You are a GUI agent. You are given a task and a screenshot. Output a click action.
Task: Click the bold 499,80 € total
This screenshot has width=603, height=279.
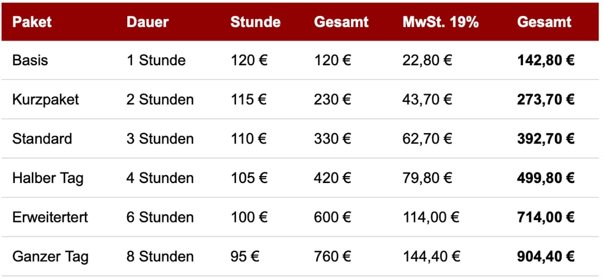(x=546, y=178)
